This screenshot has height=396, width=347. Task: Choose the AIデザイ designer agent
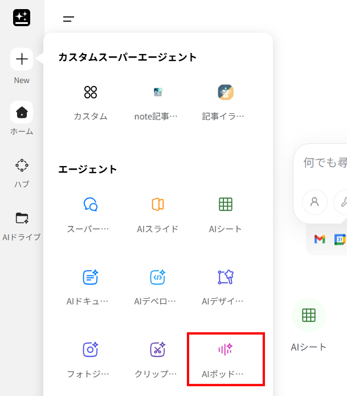click(x=226, y=285)
